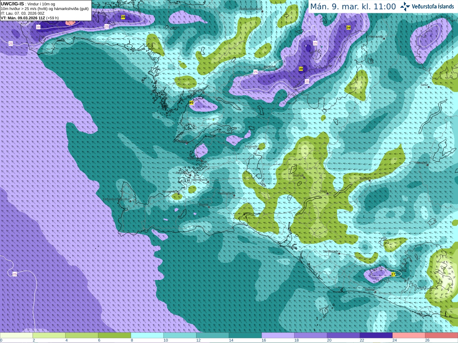The height and width of the screenshot is (343, 458).
Task: Click the scale number 8 on the legend
Action: pos(132,340)
